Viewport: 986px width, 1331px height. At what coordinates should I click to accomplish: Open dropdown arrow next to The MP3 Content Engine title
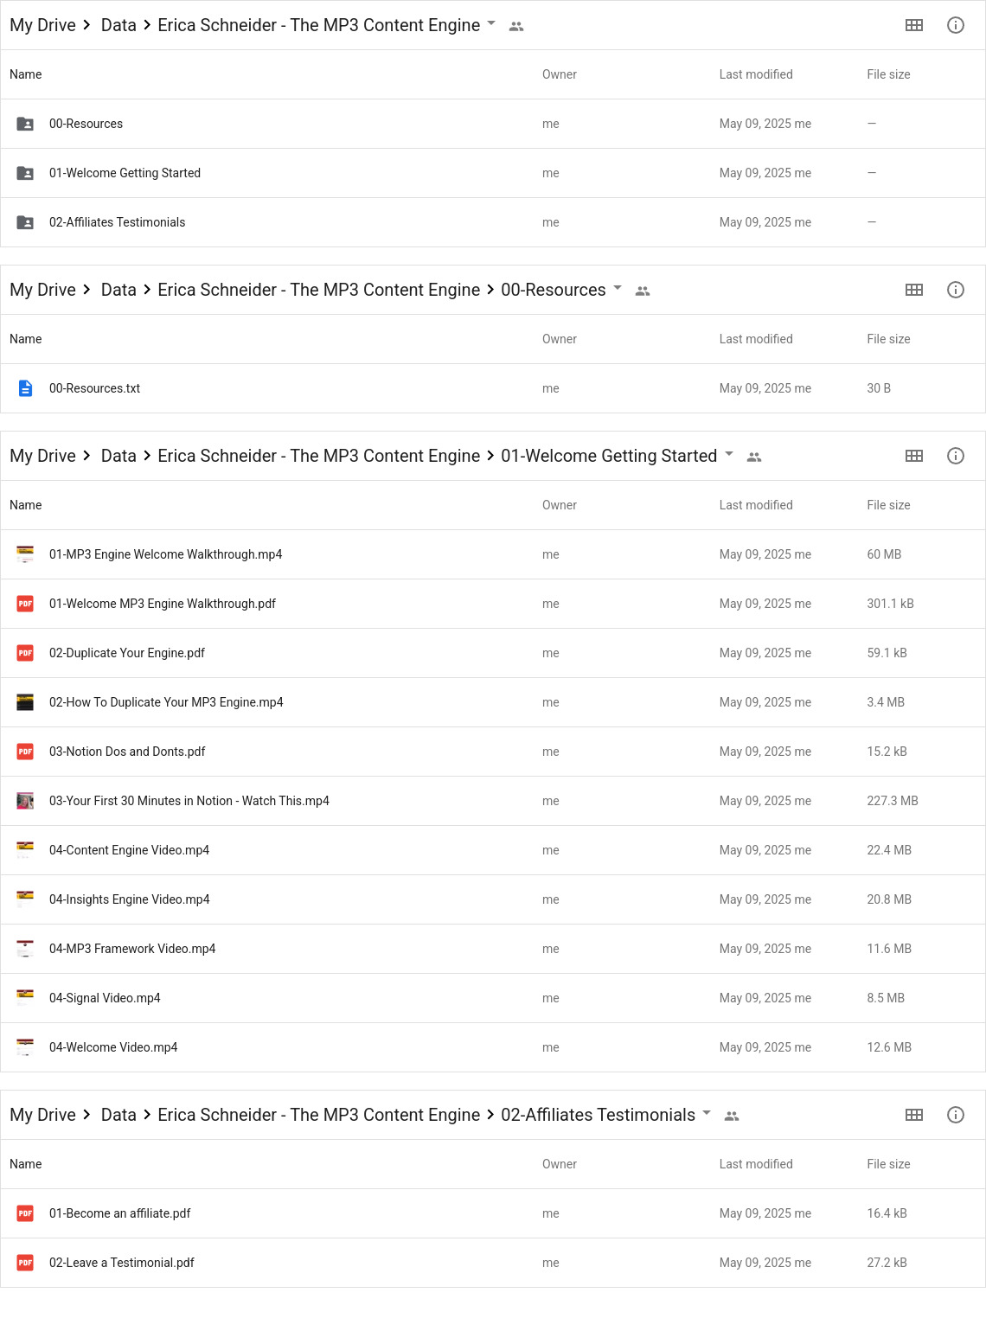click(491, 22)
